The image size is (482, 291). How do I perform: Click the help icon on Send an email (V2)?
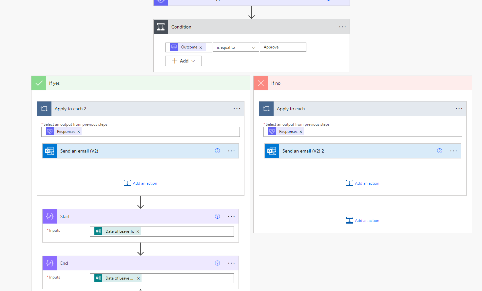coord(217,151)
